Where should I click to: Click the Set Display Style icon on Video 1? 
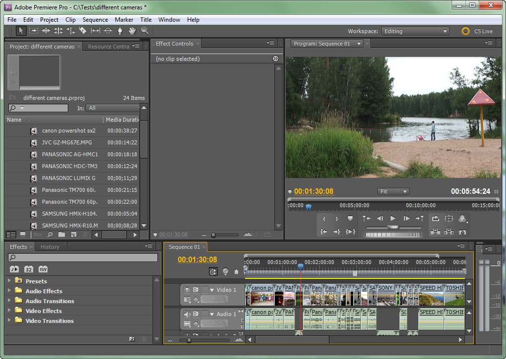tap(187, 299)
